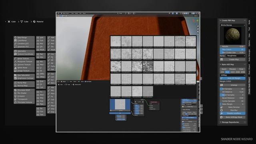Switch to the Tool sidebar tab

click(x=249, y=29)
